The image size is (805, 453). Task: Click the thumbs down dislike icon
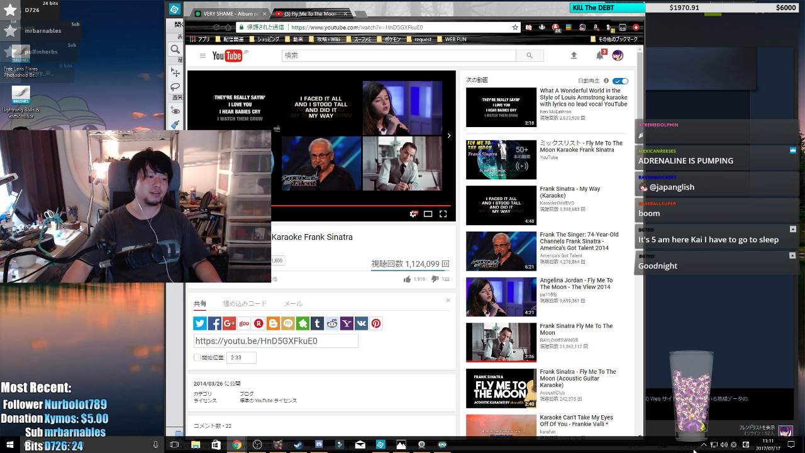click(435, 279)
